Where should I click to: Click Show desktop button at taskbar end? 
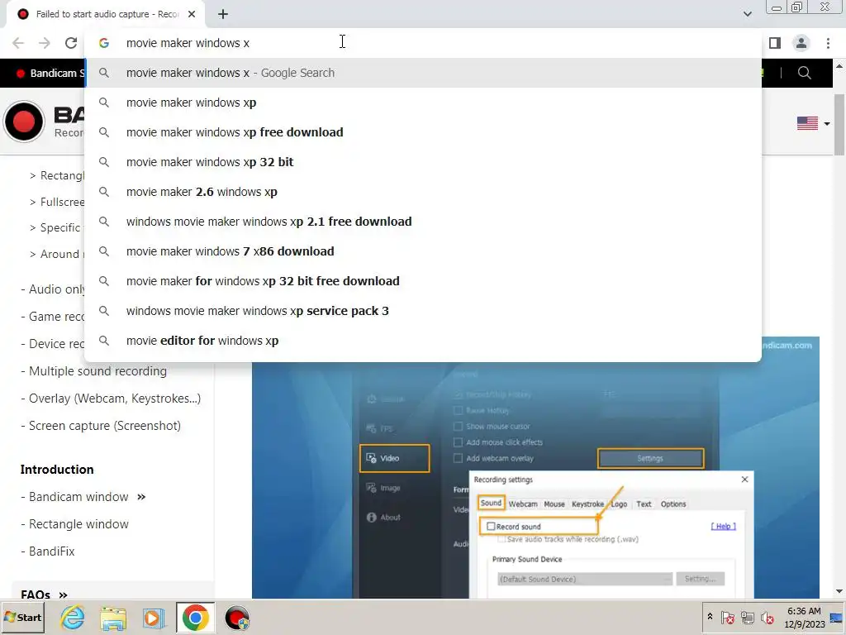[x=837, y=617]
